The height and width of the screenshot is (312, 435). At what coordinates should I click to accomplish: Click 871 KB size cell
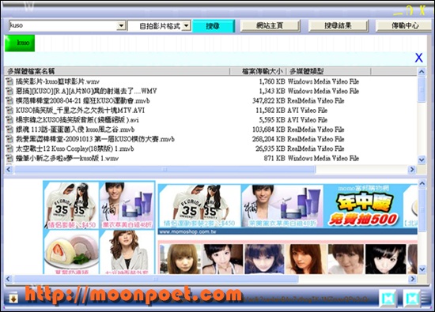274,159
